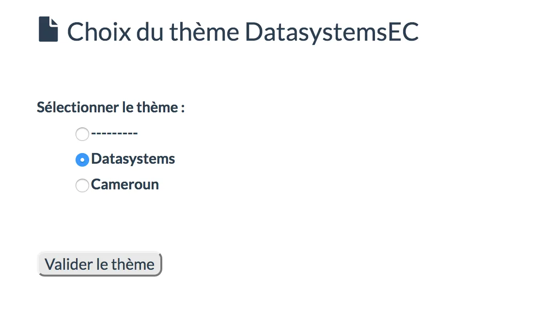Click the "Datasystems" option label text
This screenshot has width=560, height=309.
click(133, 159)
